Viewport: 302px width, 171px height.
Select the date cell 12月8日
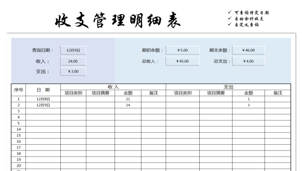tap(43, 99)
